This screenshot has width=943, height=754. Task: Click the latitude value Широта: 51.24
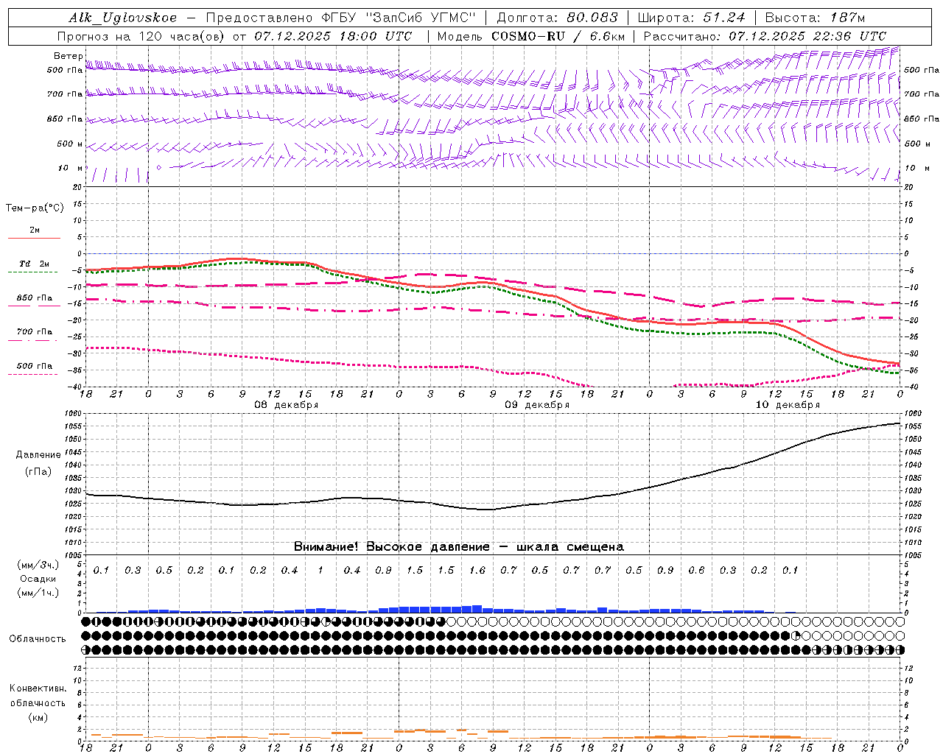coord(691,18)
